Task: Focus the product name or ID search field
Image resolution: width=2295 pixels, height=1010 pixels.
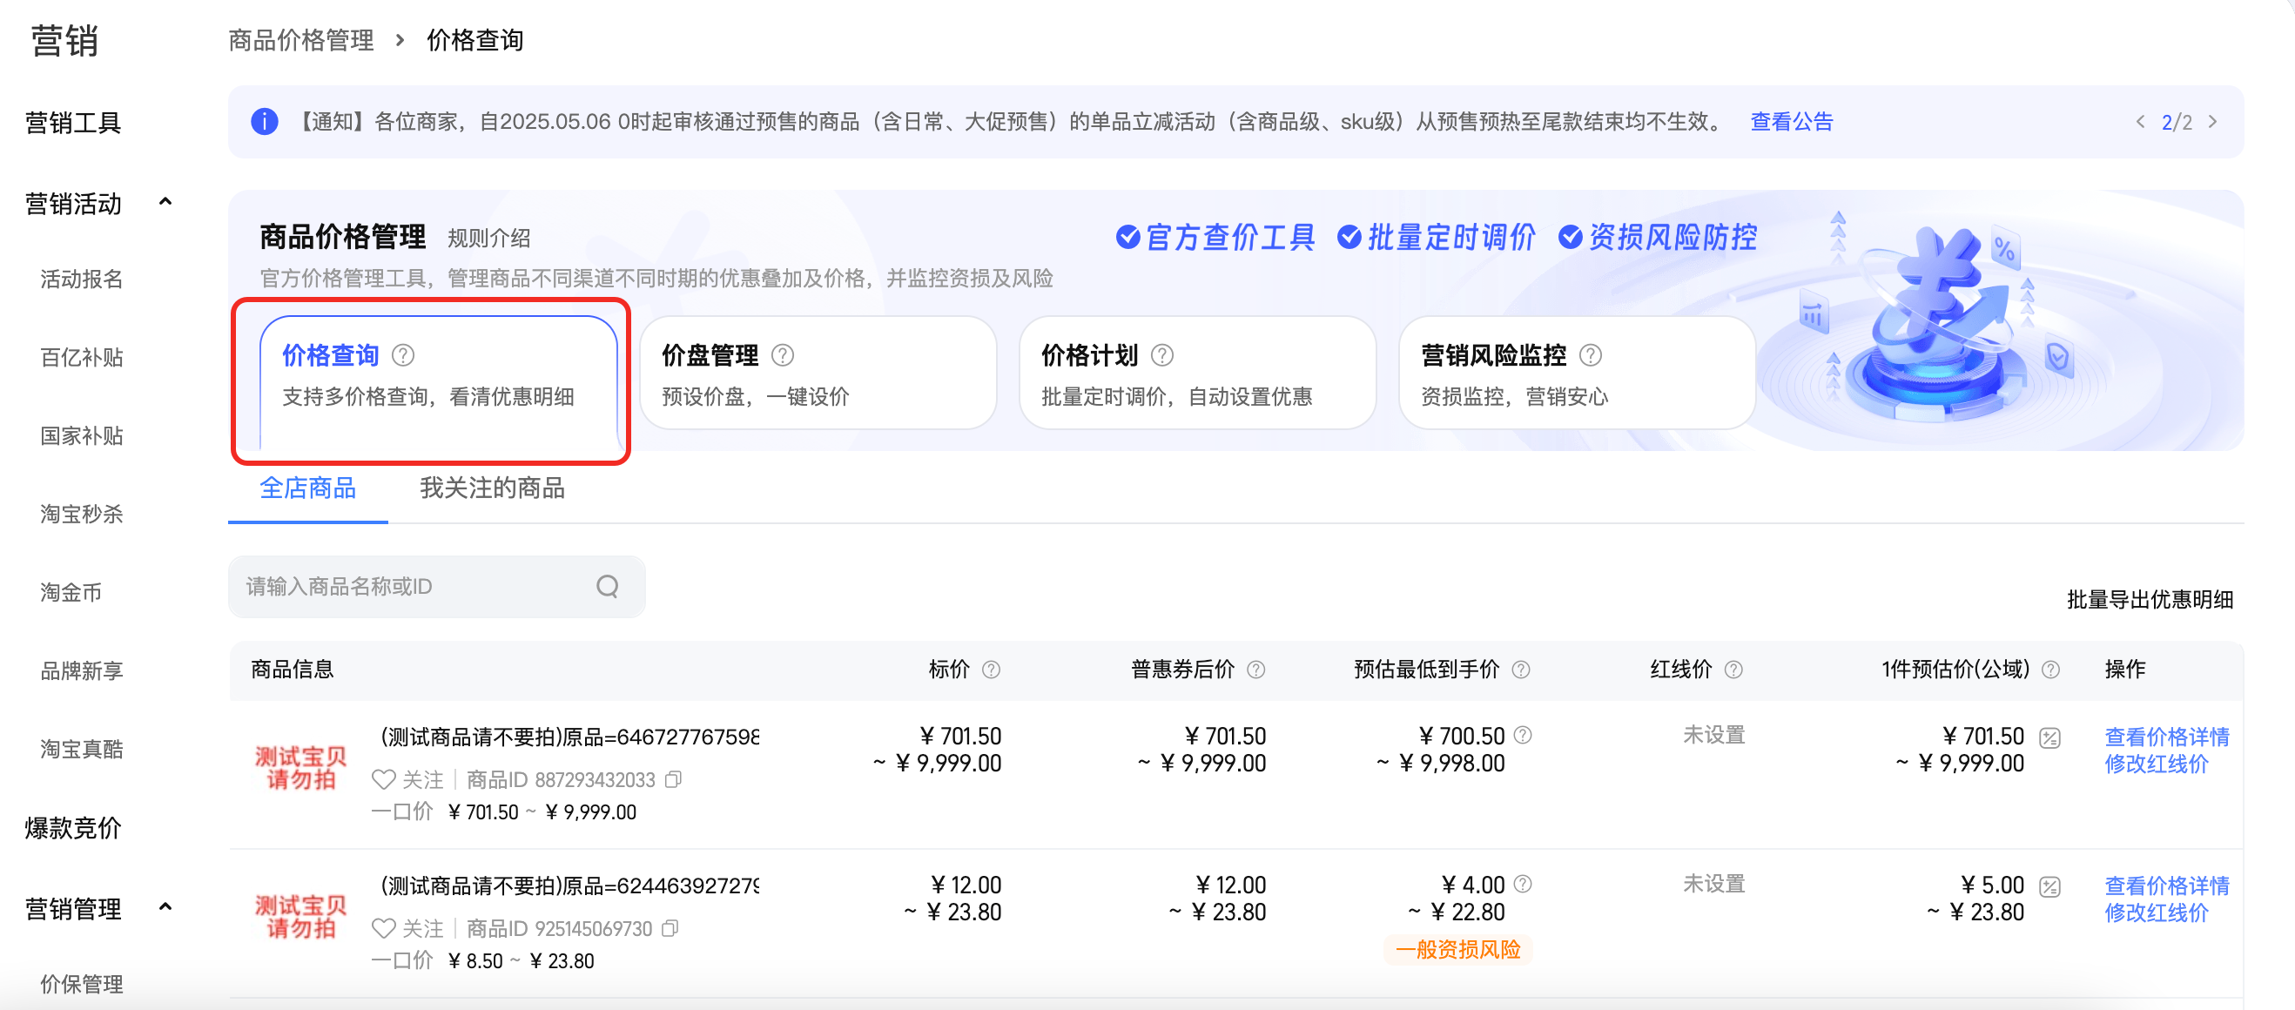Action: click(x=436, y=586)
